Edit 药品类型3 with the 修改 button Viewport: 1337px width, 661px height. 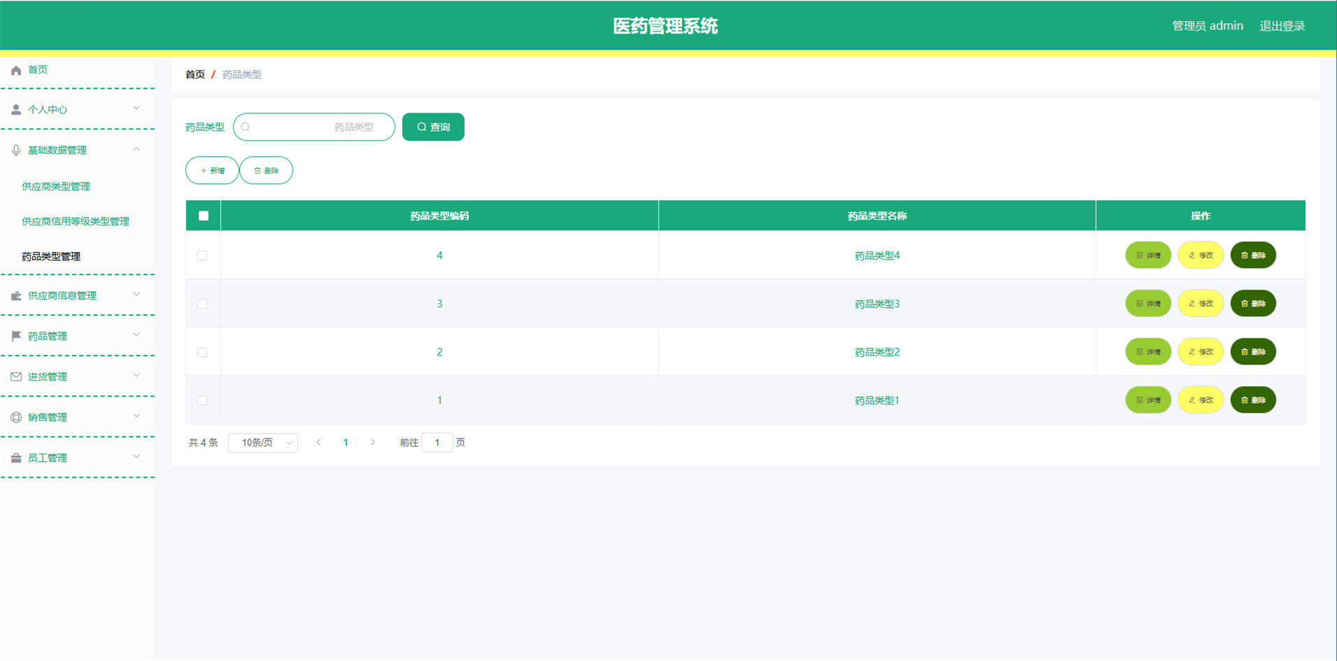click(1201, 304)
